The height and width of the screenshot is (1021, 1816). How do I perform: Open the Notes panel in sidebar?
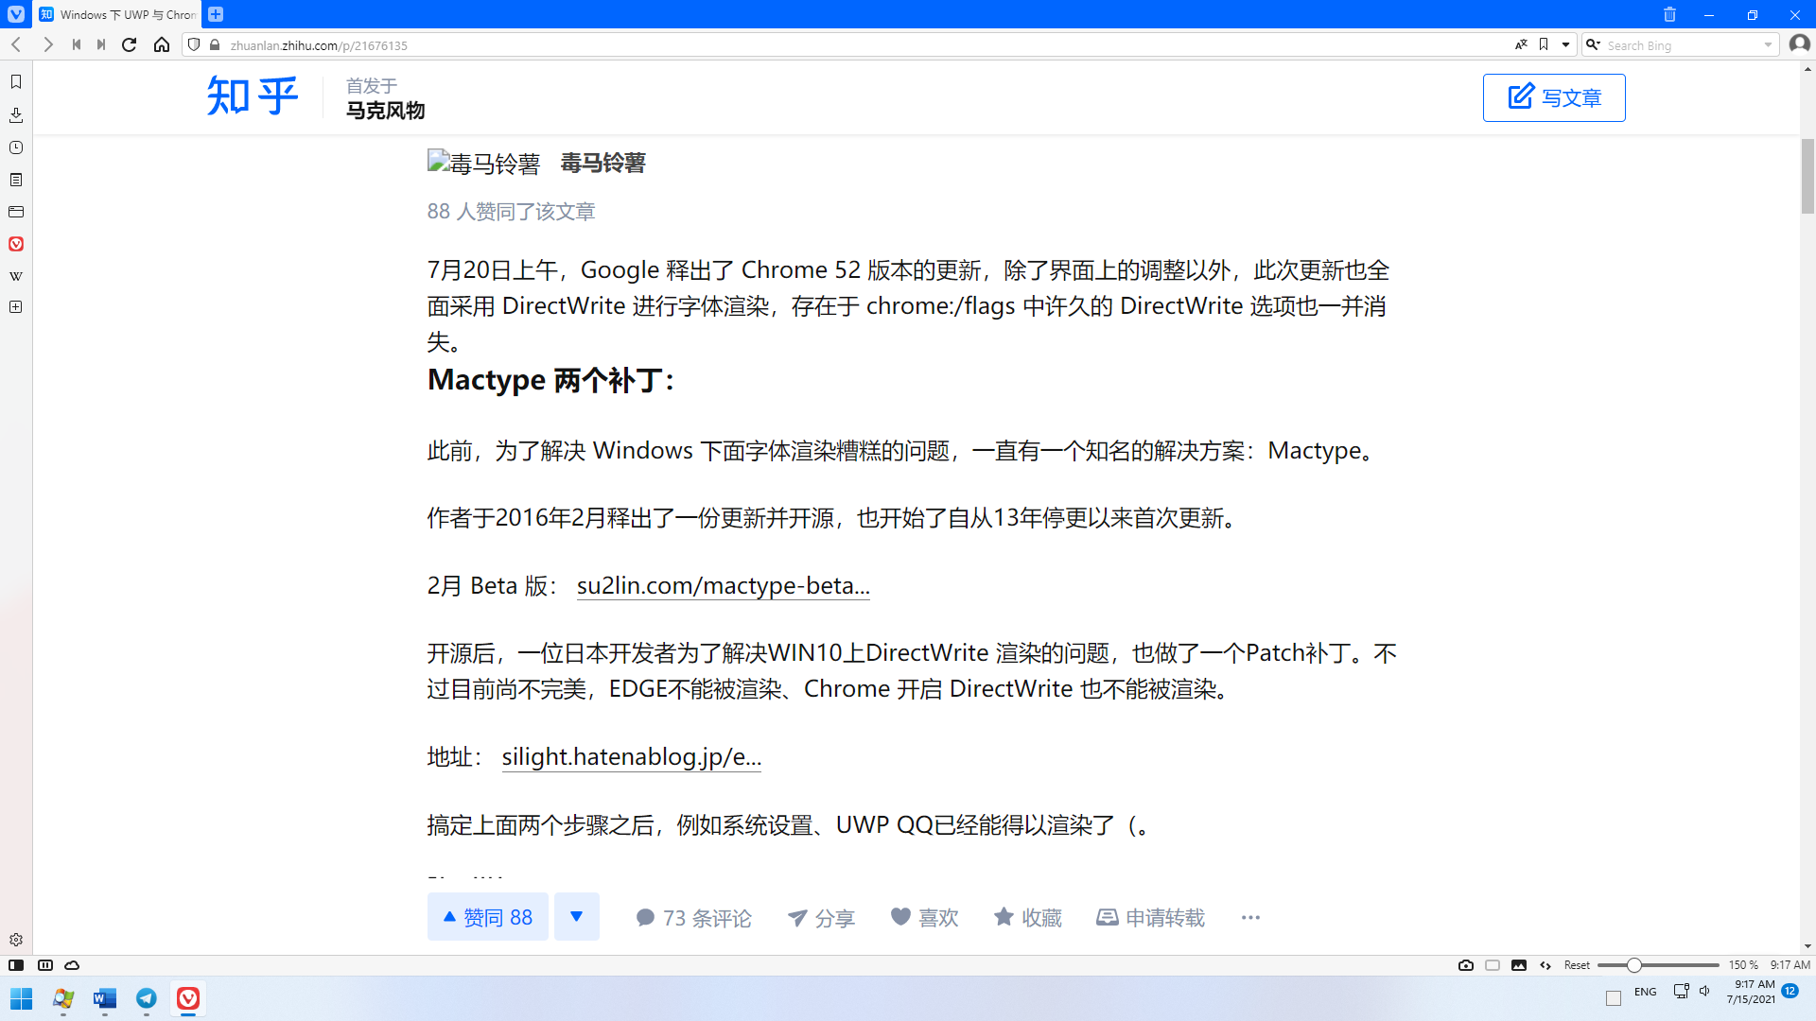(16, 180)
